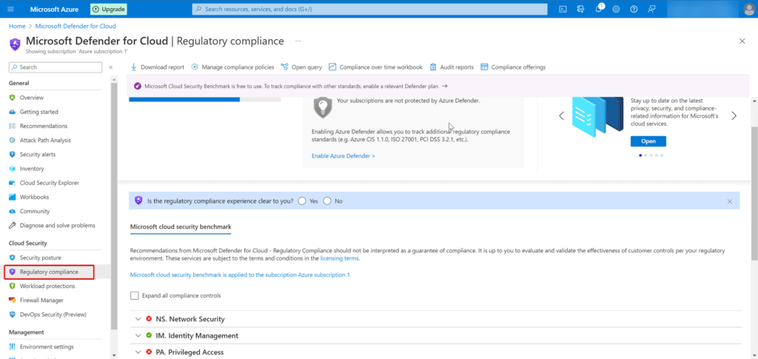Click the Overview shield icon in sidebar
The image size is (758, 359).
coord(13,98)
